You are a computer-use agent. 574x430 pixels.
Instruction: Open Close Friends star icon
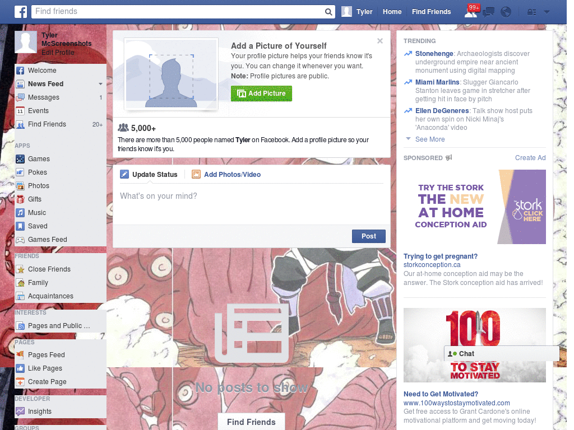[20, 269]
